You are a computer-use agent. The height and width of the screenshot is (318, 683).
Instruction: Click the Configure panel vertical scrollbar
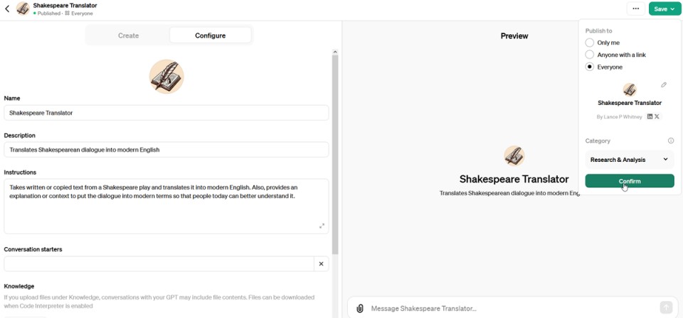(335, 142)
